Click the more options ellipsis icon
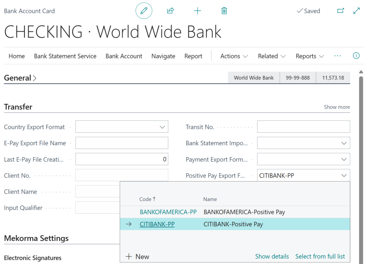This screenshot has width=369, height=264. (x=337, y=56)
